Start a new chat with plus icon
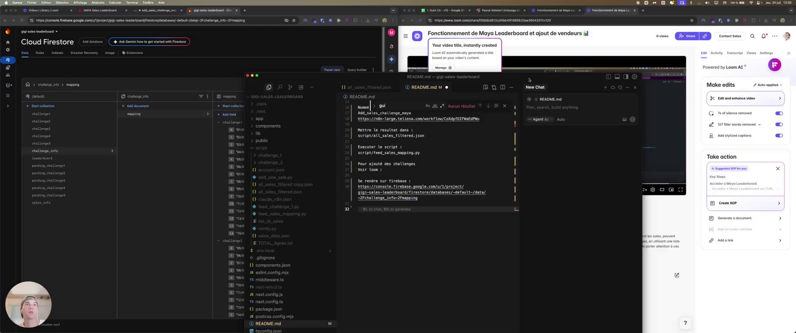The width and height of the screenshot is (796, 333). click(605, 87)
